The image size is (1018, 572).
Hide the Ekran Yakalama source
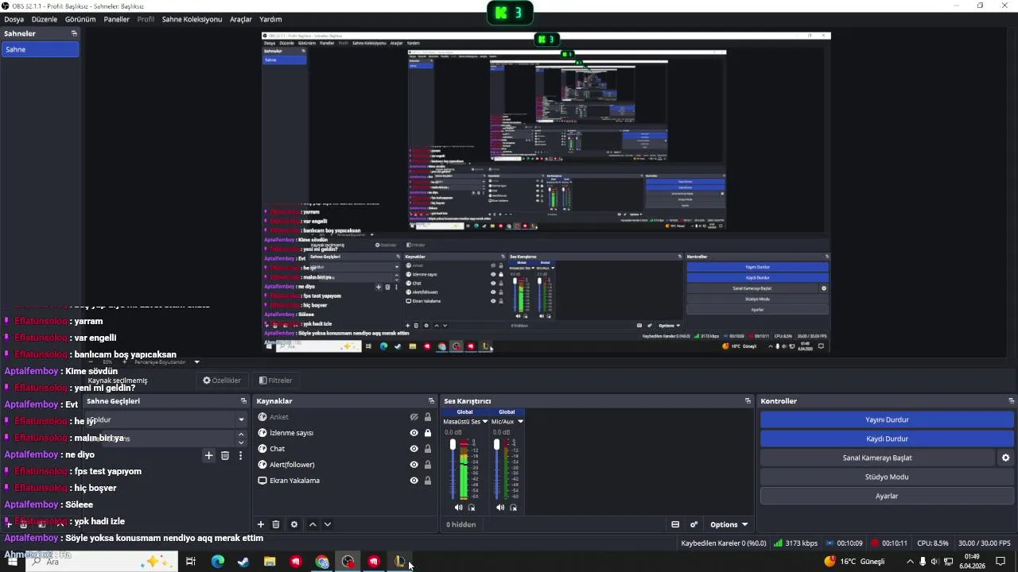tap(414, 481)
